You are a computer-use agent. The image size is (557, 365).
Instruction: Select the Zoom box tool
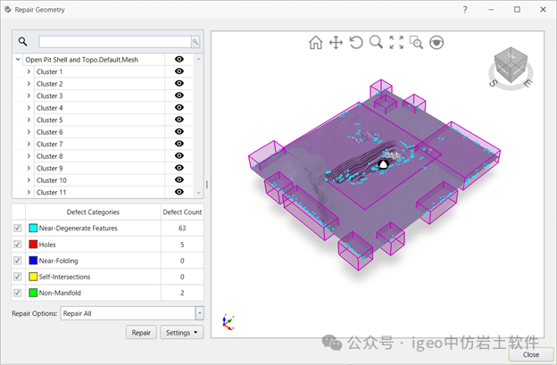tap(416, 43)
